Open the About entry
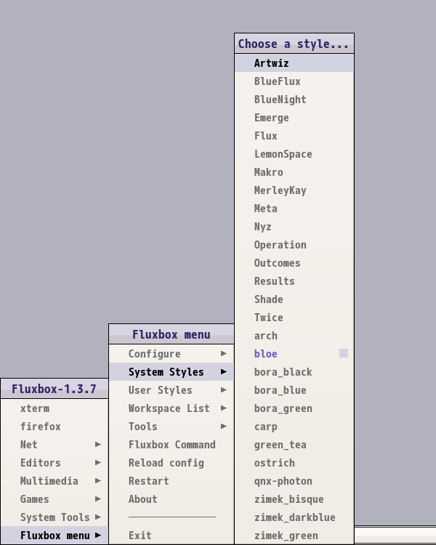436x545 pixels. coord(171,498)
